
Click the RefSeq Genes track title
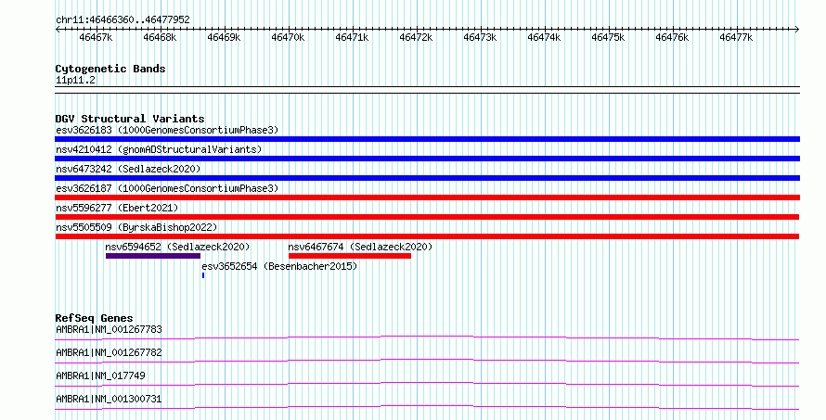pyautogui.click(x=94, y=318)
